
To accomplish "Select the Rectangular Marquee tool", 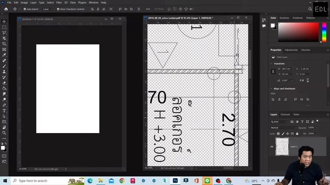I will click(4, 27).
